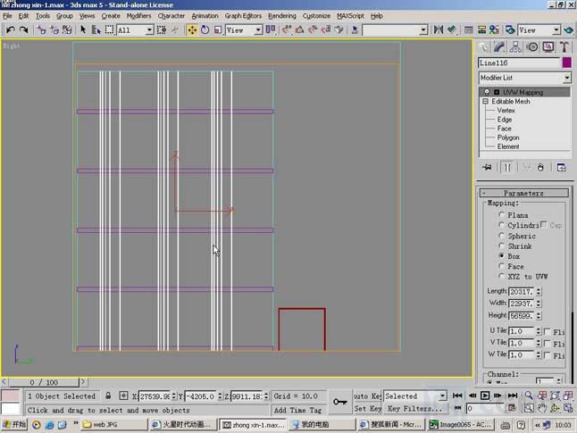Image resolution: width=577 pixels, height=433 pixels.
Task: Open the Graph Editors menu
Action: (x=243, y=16)
